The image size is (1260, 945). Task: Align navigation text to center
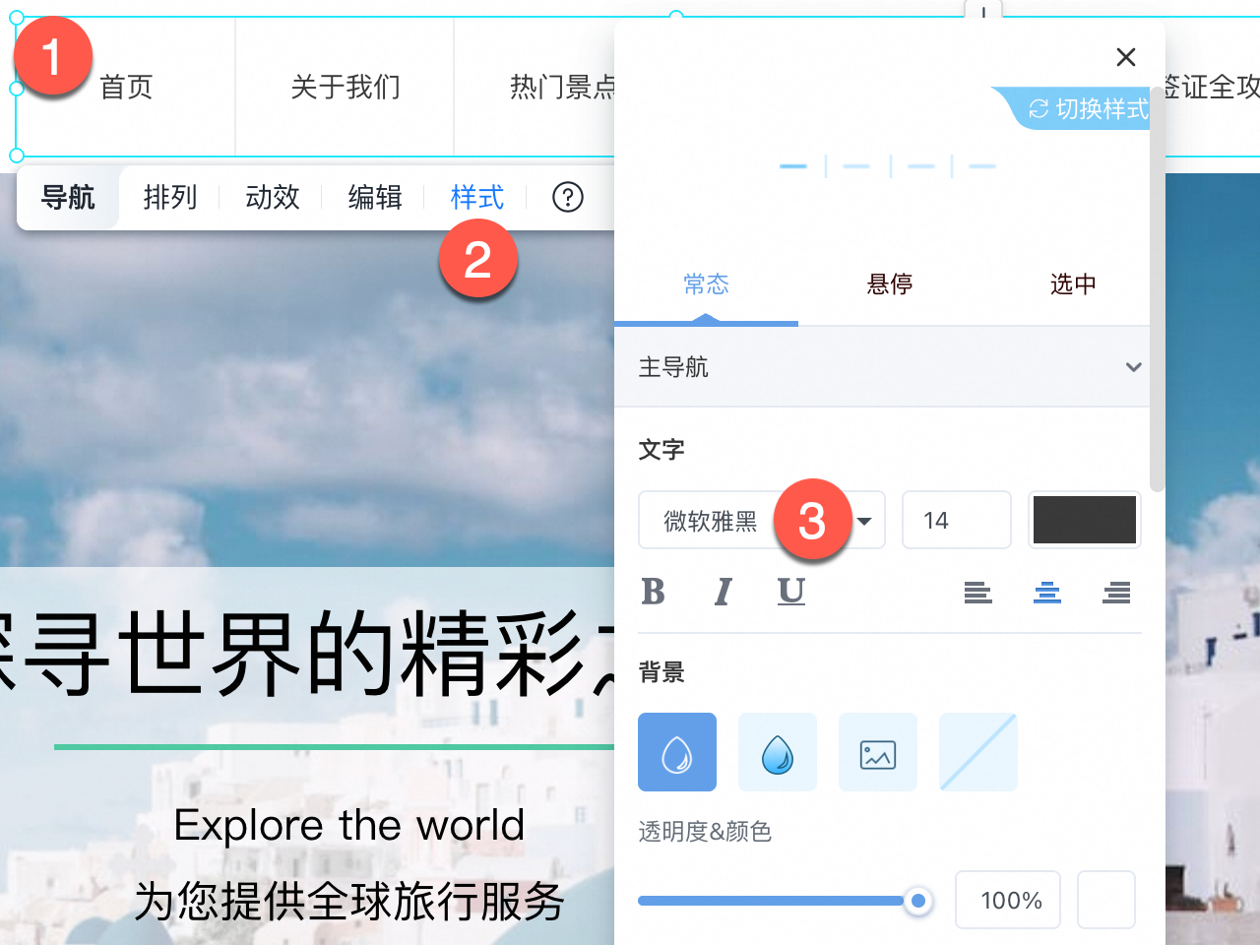pos(1047,592)
